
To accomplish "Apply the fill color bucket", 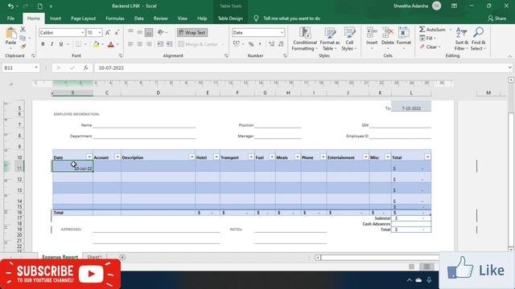I will point(96,44).
